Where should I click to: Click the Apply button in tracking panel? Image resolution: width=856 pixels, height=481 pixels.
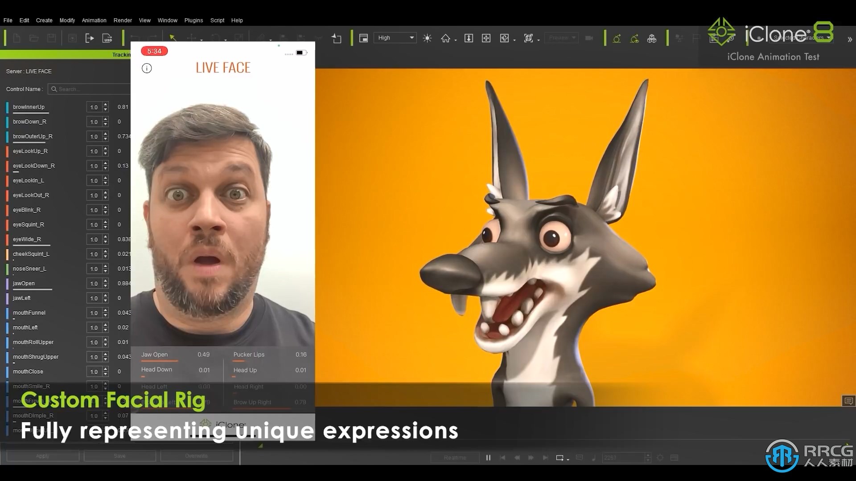[42, 456]
